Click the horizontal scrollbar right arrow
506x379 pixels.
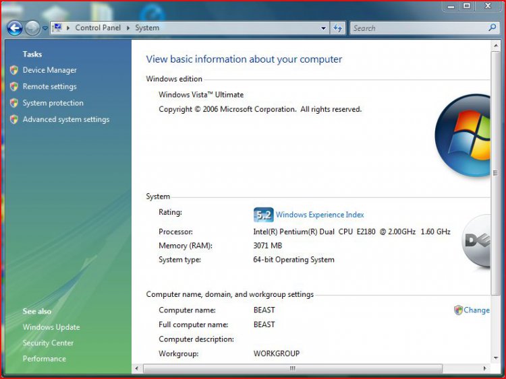[x=484, y=368]
